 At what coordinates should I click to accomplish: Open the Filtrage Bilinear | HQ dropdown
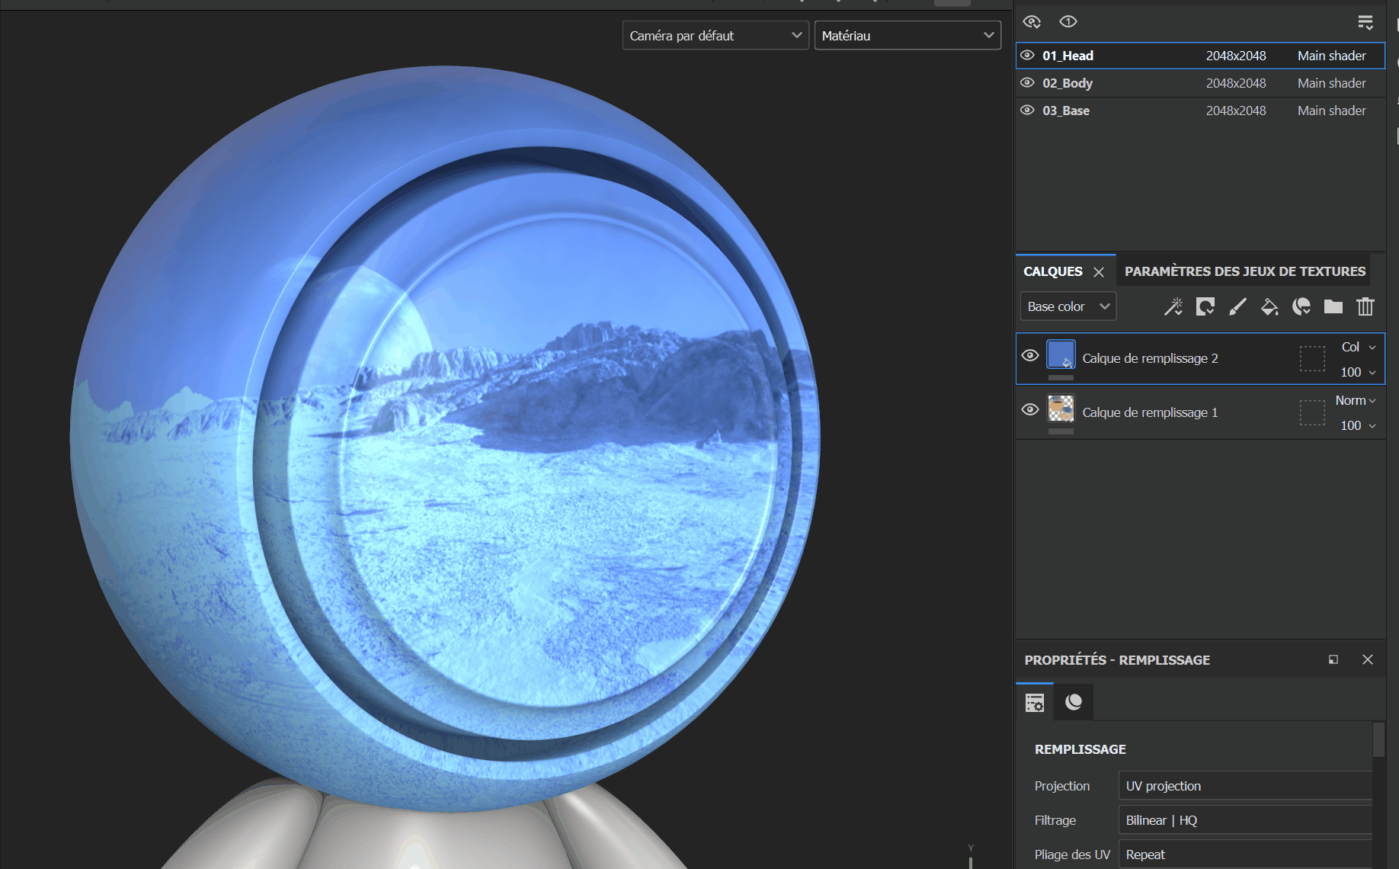[1245, 820]
